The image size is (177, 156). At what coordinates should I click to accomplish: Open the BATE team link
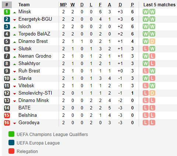tap(24, 108)
